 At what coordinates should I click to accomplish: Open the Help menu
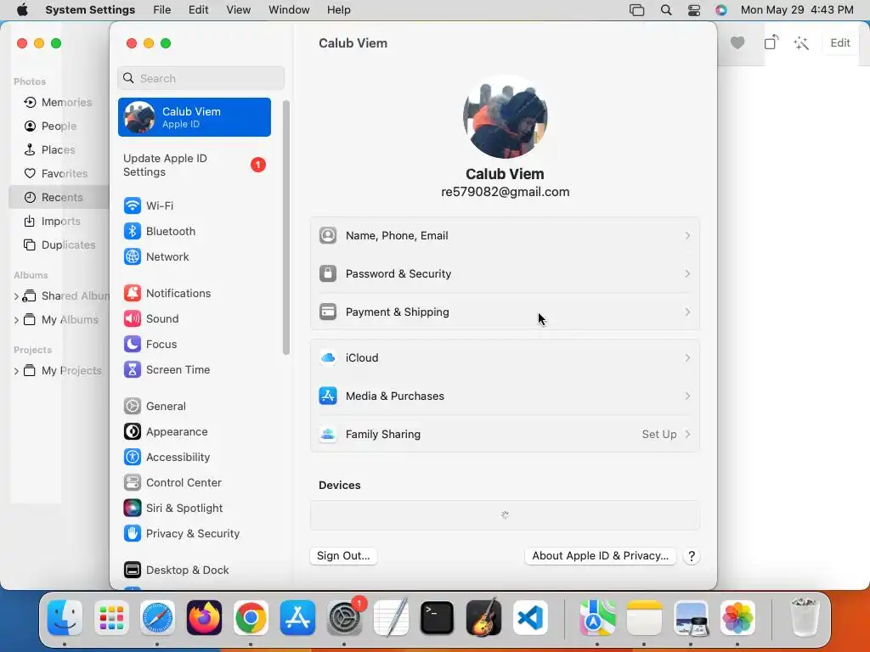tap(338, 10)
